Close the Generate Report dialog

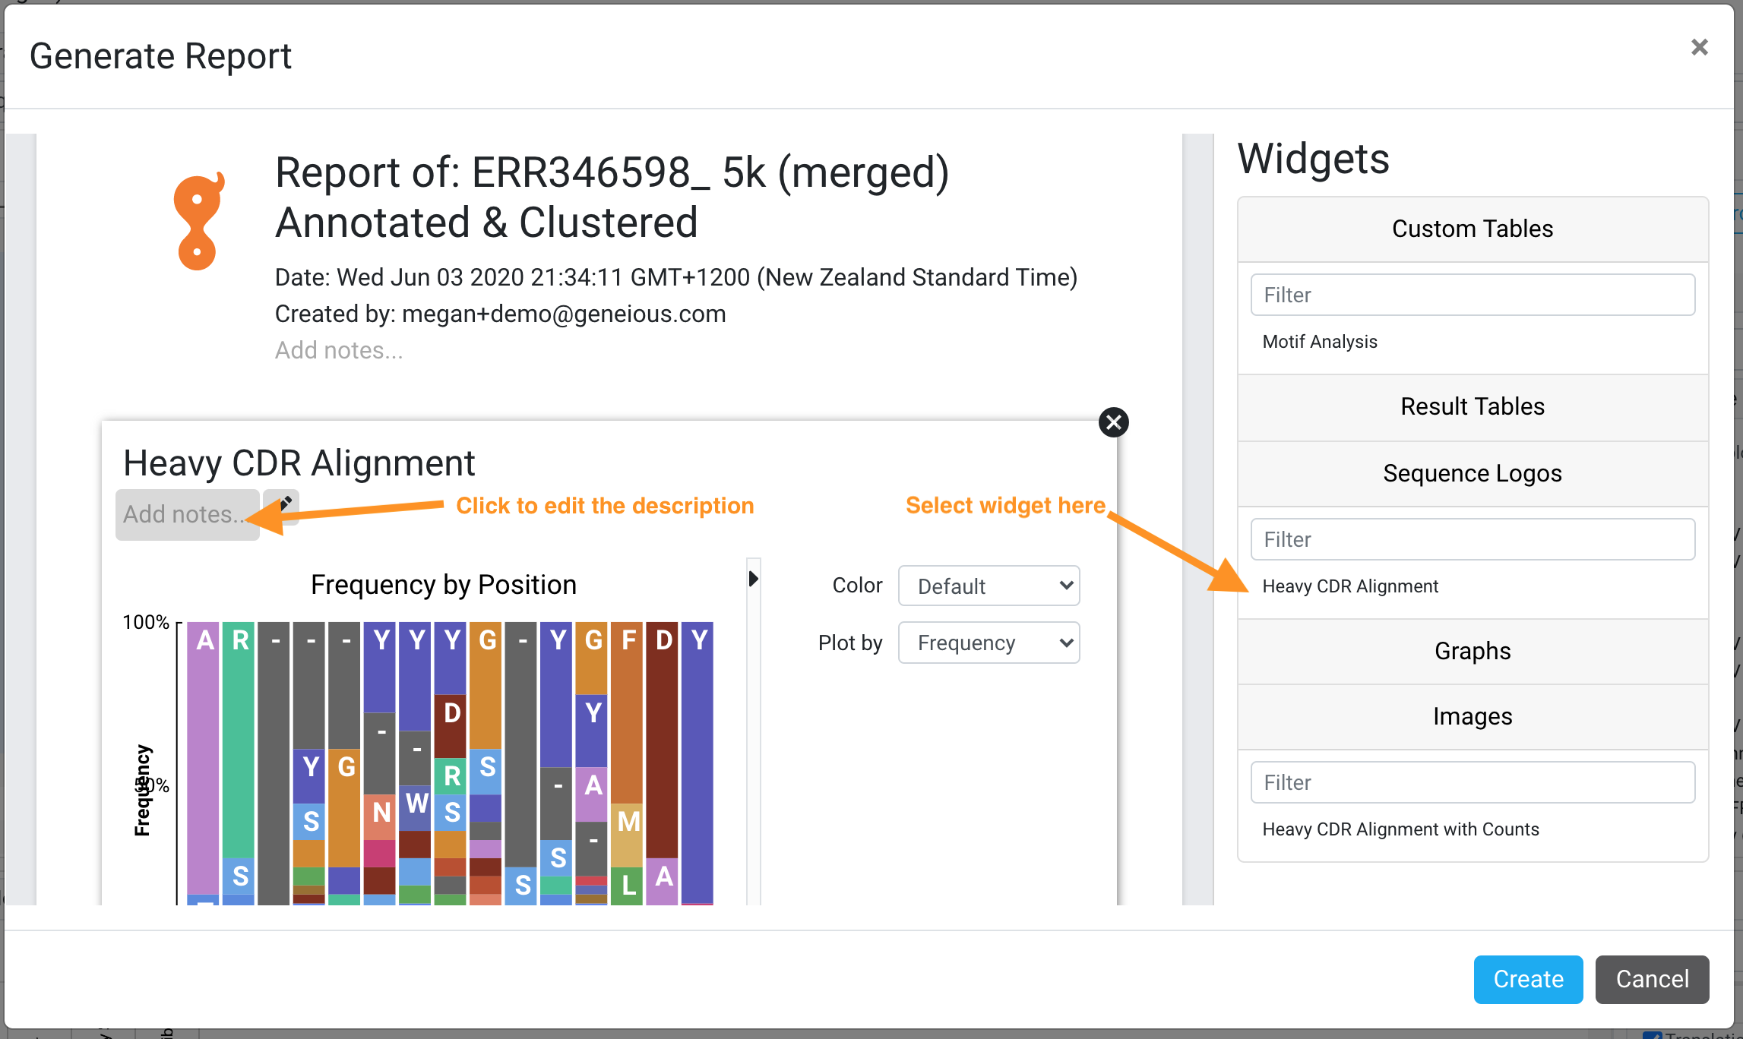1699,47
